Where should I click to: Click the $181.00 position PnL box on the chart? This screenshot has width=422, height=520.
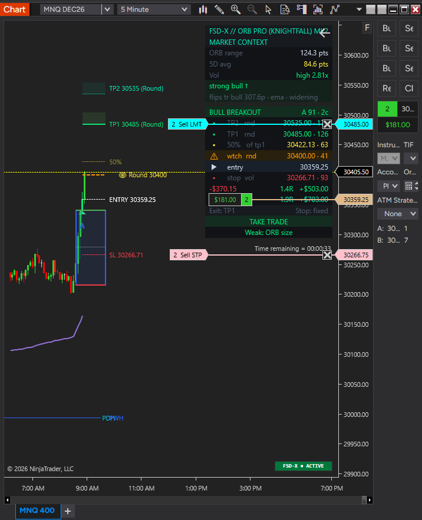click(x=225, y=200)
